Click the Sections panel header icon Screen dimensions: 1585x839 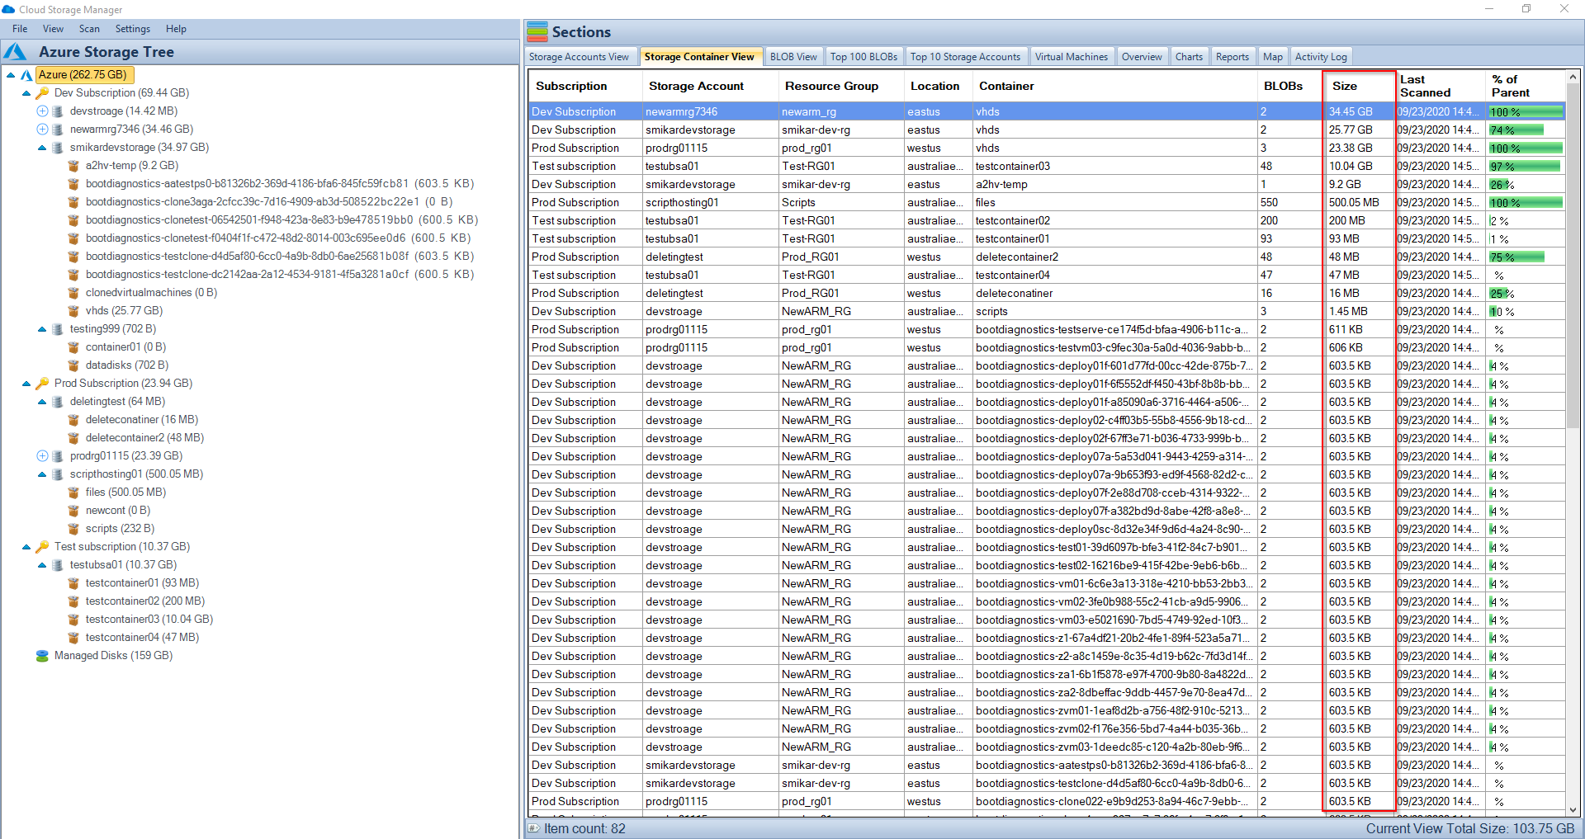(x=537, y=31)
